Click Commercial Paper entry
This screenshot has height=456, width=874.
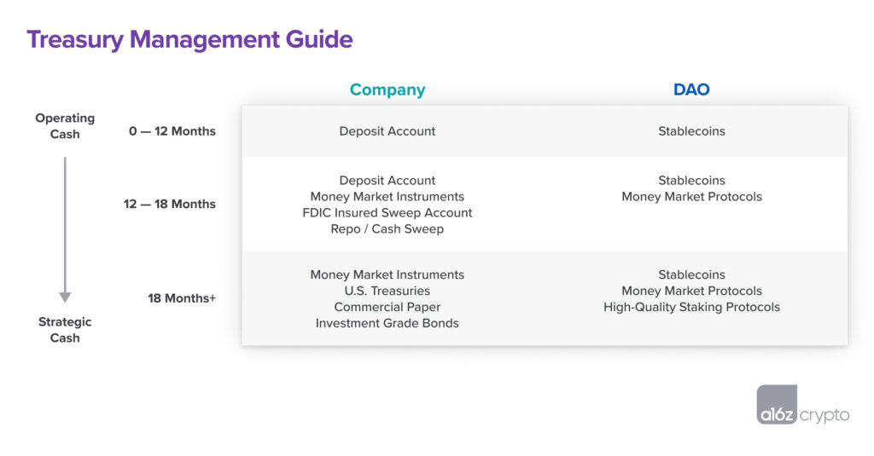pyautogui.click(x=387, y=307)
